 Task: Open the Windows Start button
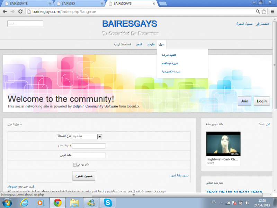(x=7, y=203)
